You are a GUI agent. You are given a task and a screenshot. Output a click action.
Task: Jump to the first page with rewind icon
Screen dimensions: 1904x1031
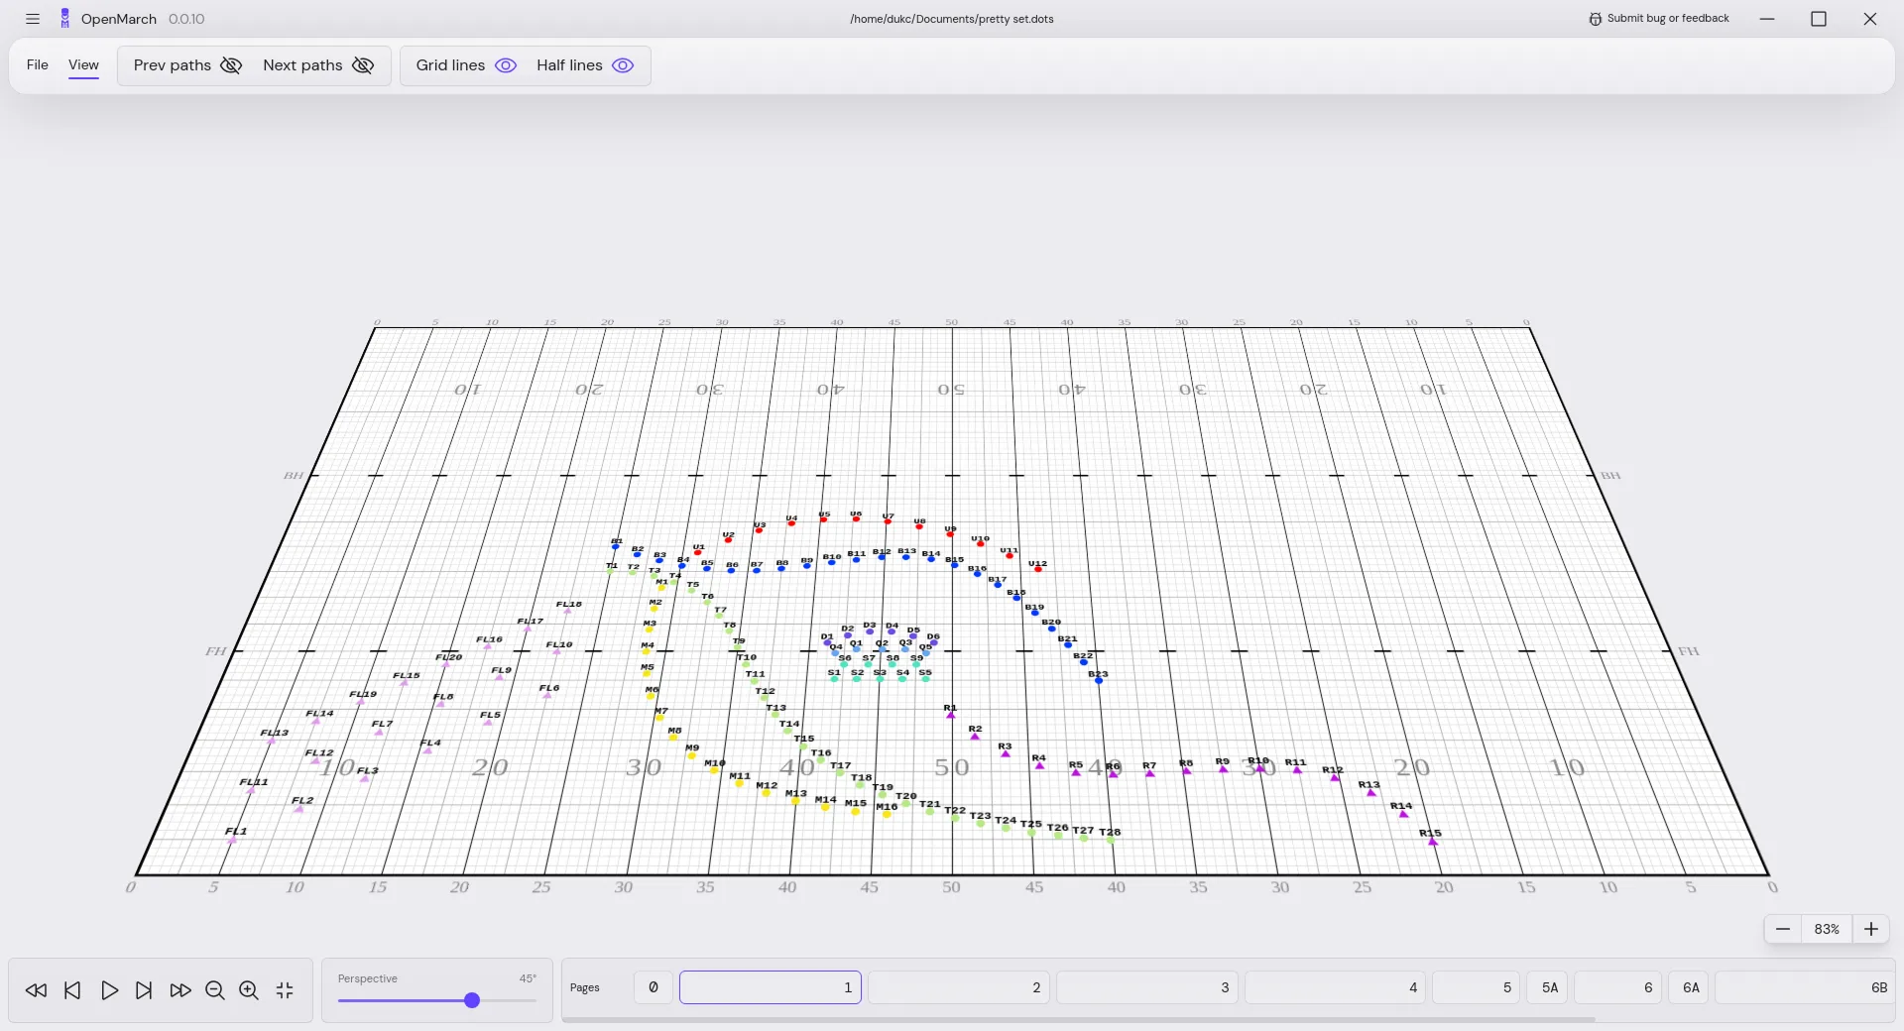click(37, 990)
